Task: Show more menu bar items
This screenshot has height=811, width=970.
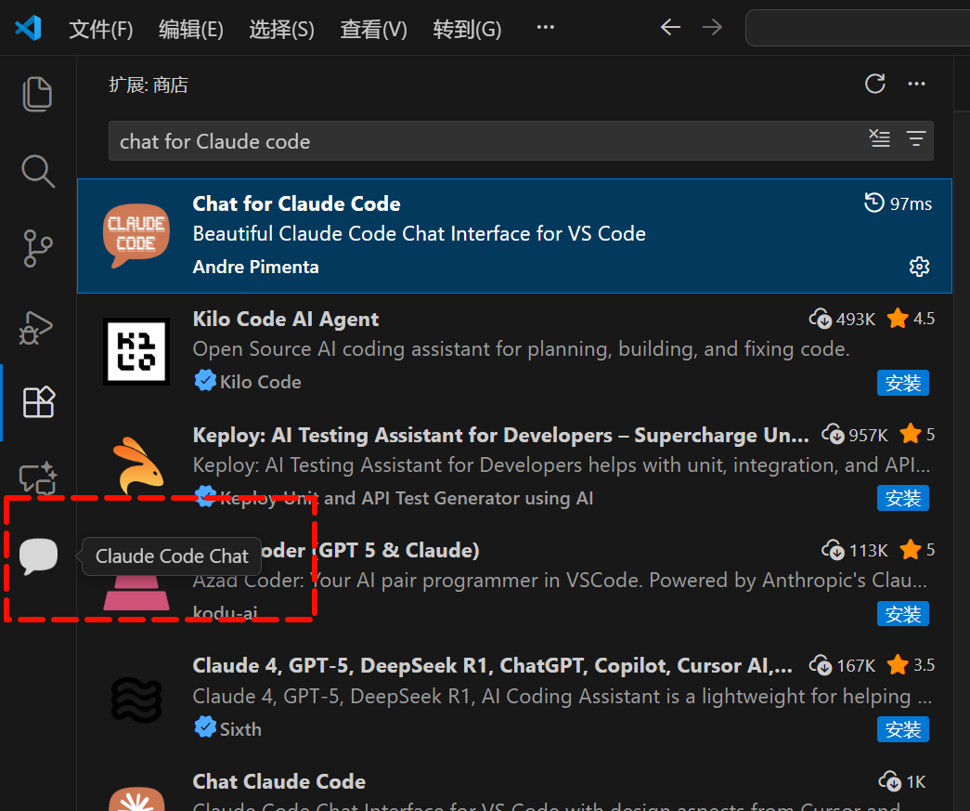Action: pyautogui.click(x=545, y=27)
